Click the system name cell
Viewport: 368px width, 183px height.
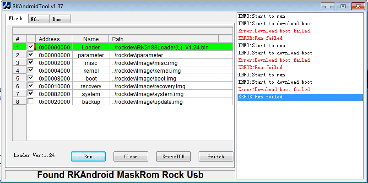click(91, 94)
